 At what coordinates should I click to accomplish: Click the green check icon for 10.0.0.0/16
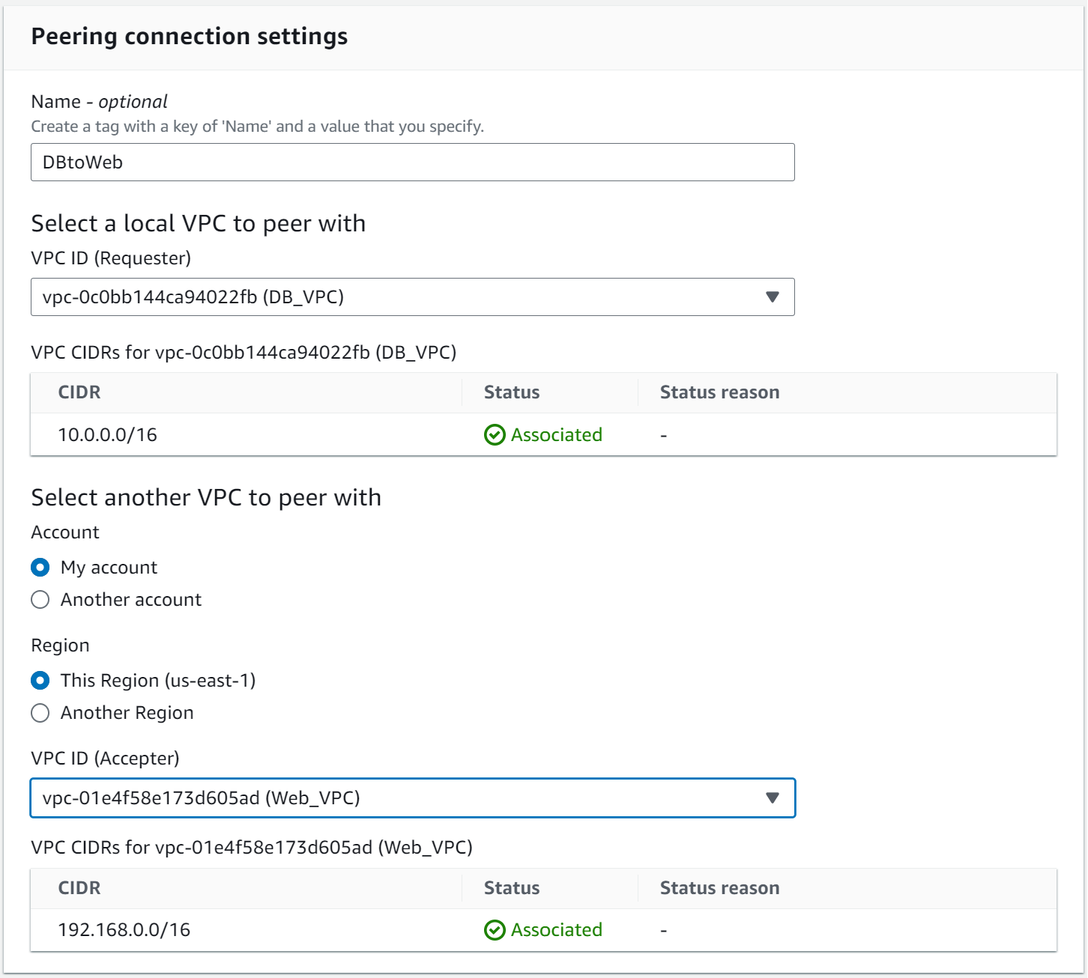495,435
